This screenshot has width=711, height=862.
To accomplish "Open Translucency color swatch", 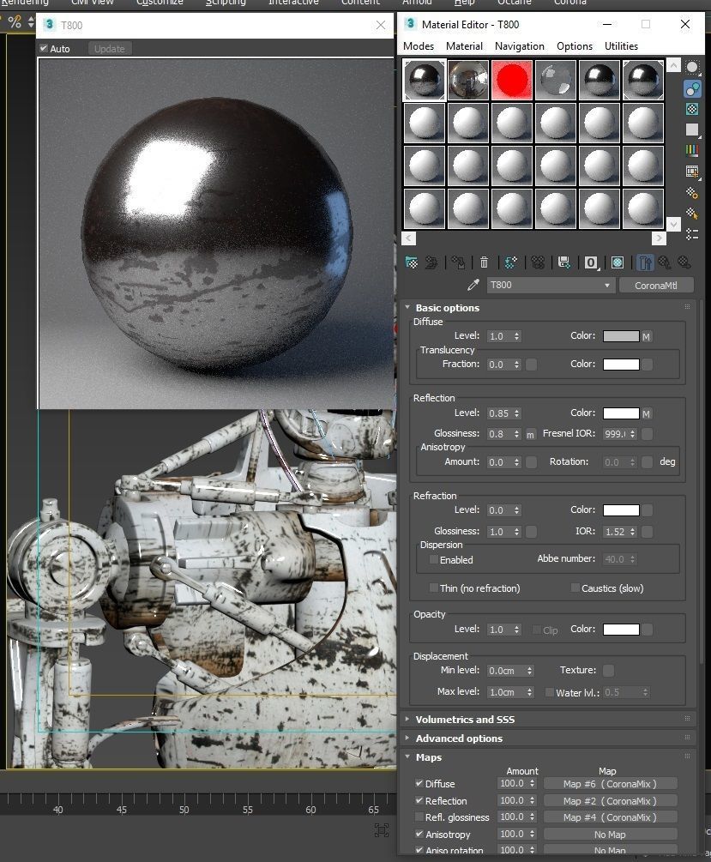I will click(621, 365).
